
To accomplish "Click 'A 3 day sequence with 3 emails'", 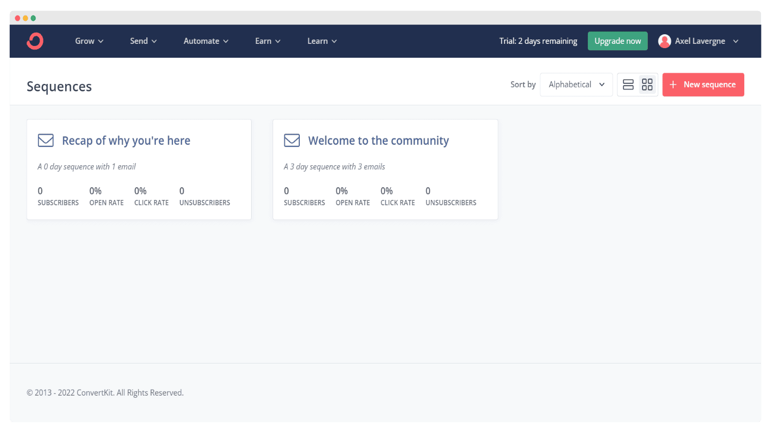I will (335, 167).
